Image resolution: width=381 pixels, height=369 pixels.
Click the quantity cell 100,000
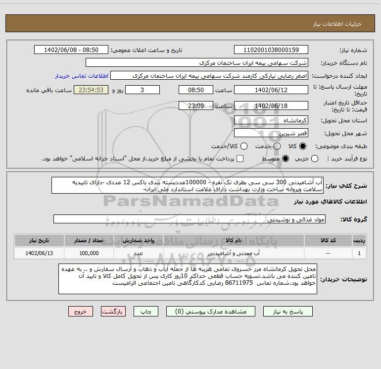point(89,253)
